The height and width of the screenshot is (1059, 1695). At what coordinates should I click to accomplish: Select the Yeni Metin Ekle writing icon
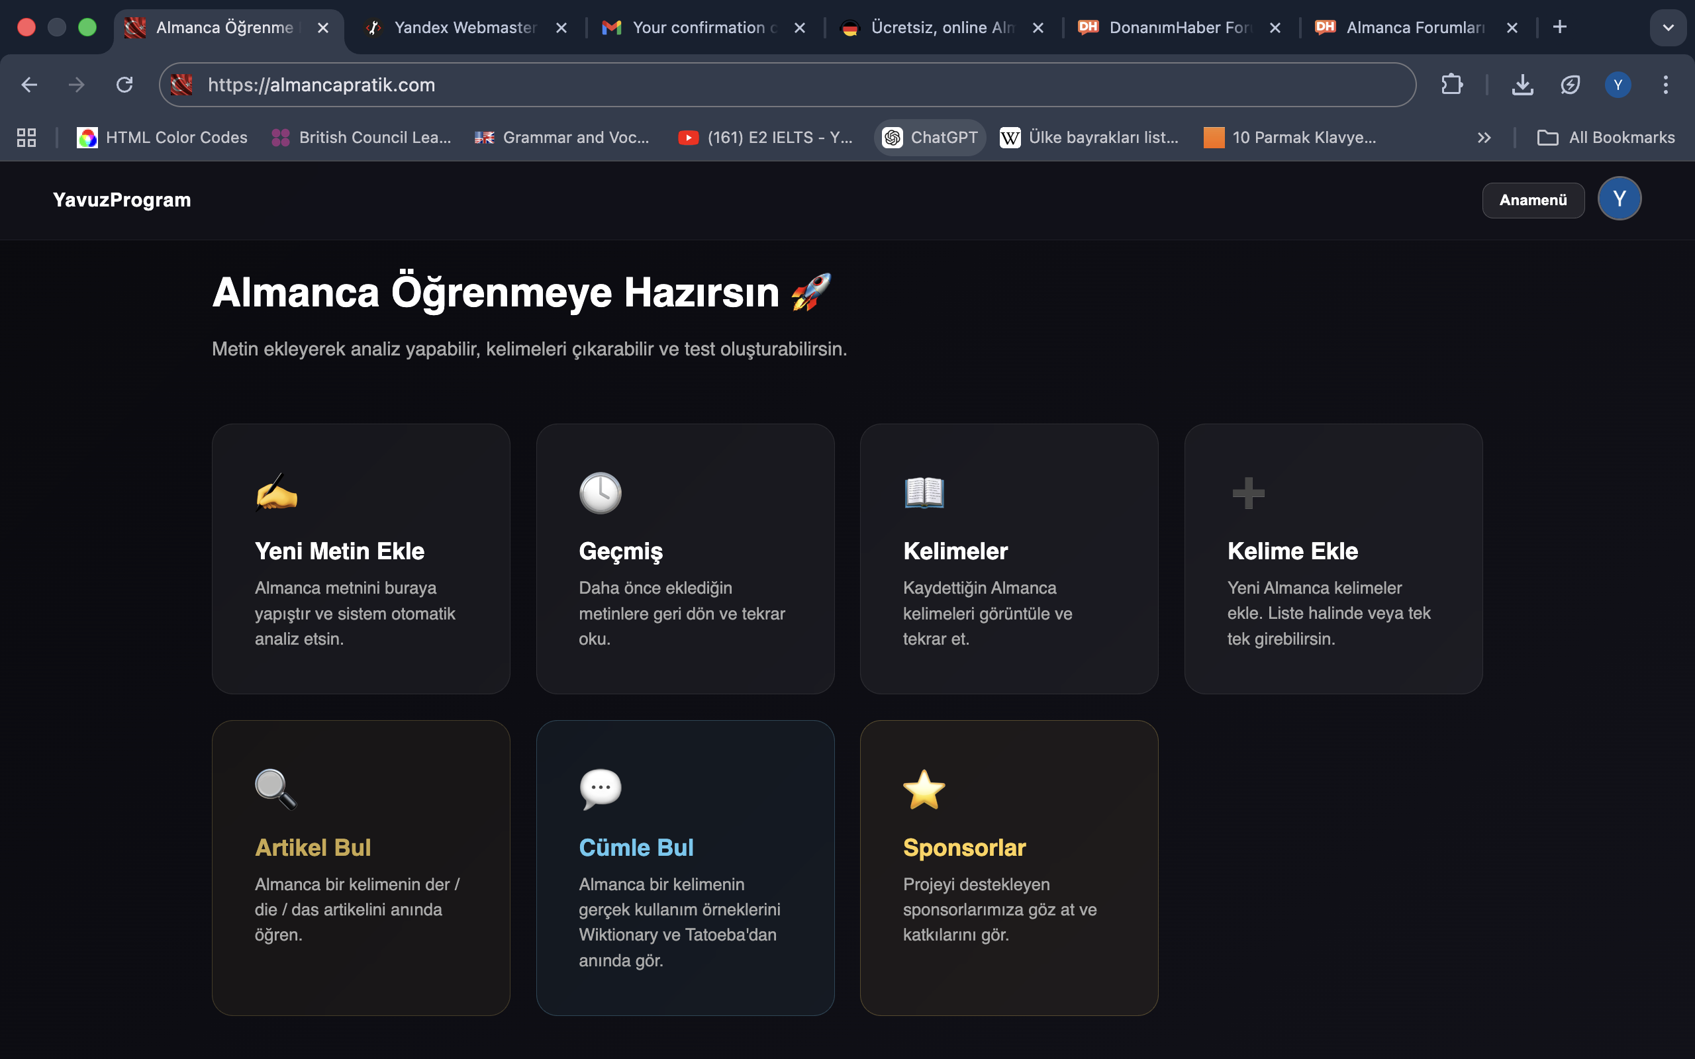tap(277, 492)
